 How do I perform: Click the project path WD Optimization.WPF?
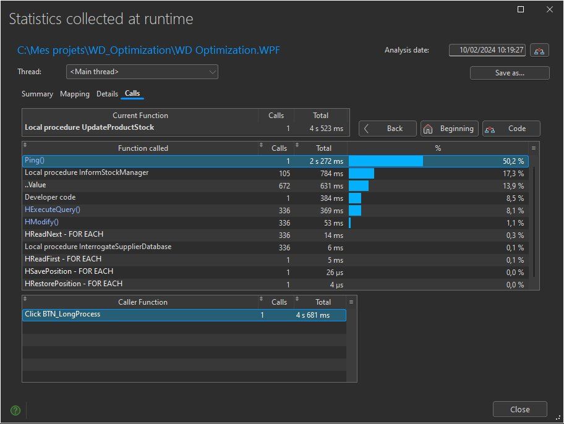click(148, 50)
